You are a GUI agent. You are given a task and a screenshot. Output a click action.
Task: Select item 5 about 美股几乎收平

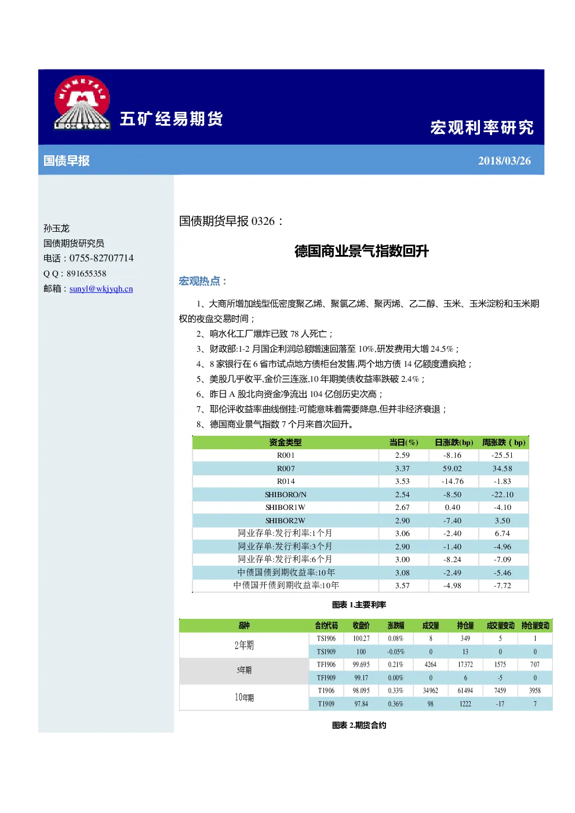(x=311, y=379)
